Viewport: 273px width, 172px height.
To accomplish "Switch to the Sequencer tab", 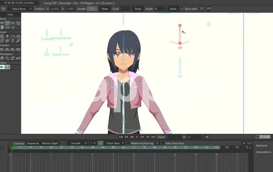I will pyautogui.click(x=33, y=143).
